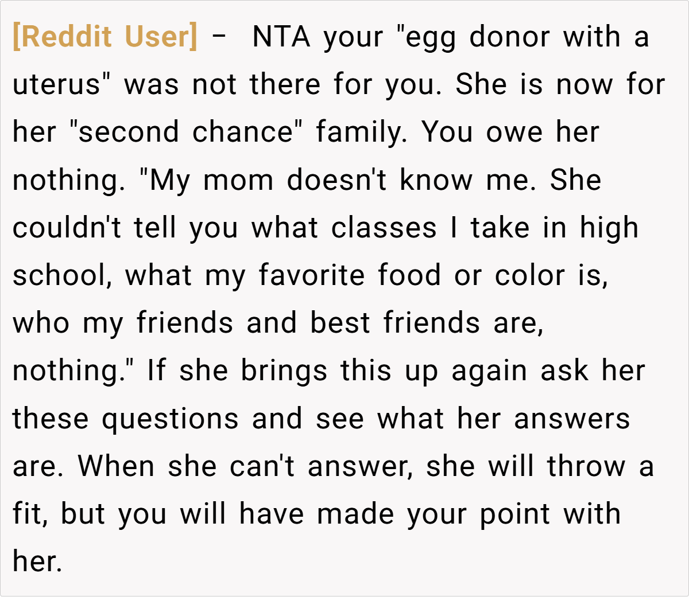
Task: Click the word "questions"
Action: pyautogui.click(x=170, y=419)
